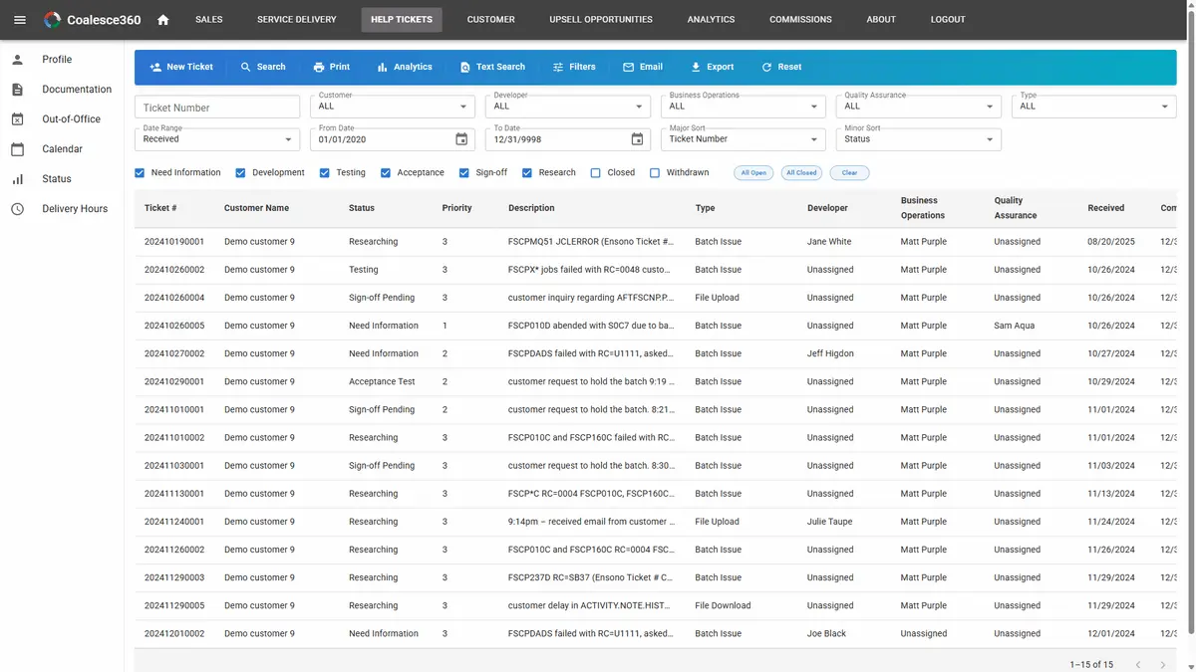
Task: Open the Analytics view from the ticket toolbar
Action: [x=405, y=67]
